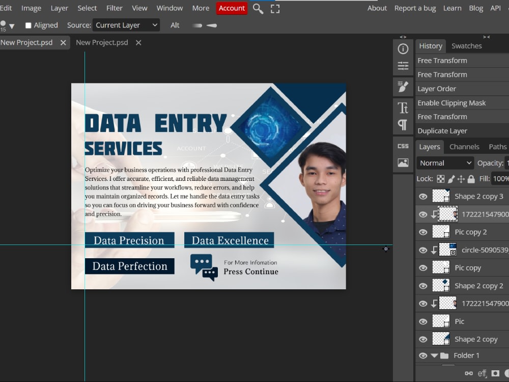Open the Window menu
The width and height of the screenshot is (509, 382).
(x=170, y=8)
